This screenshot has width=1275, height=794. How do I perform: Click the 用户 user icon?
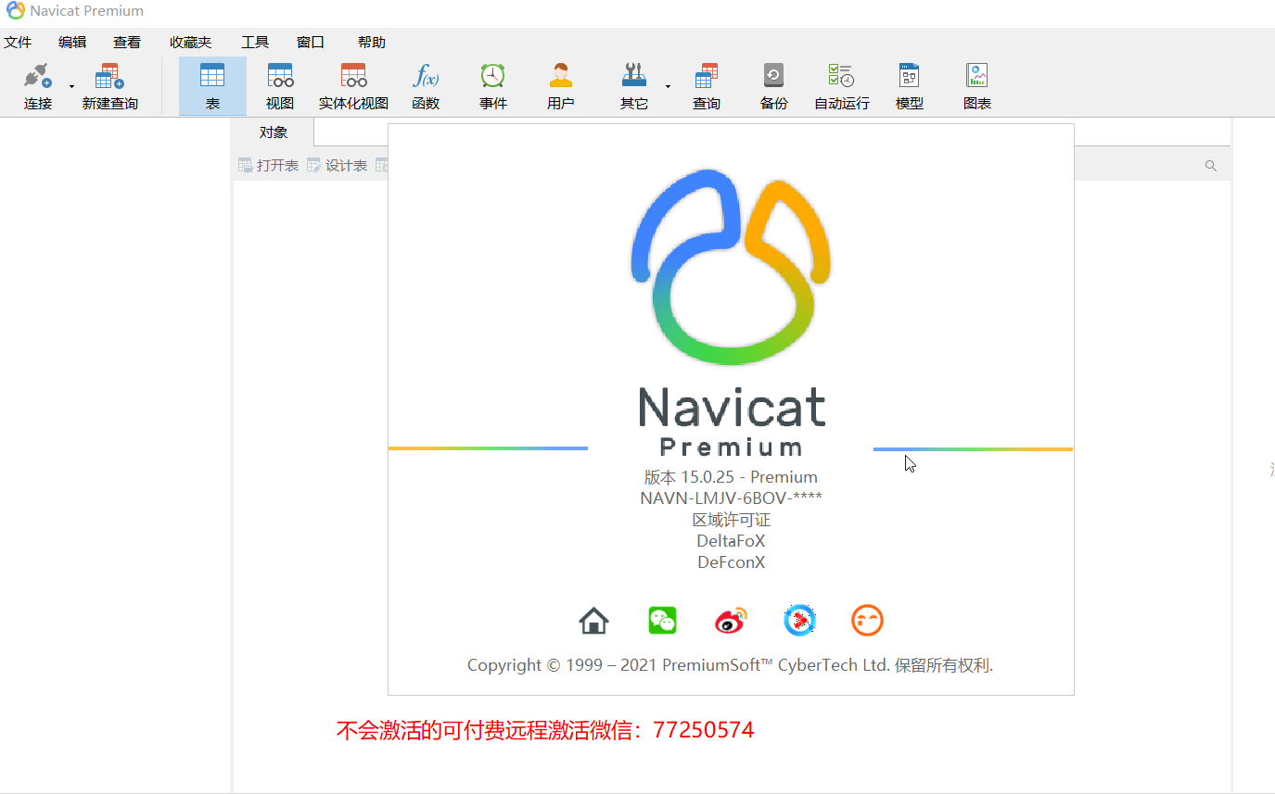click(561, 75)
